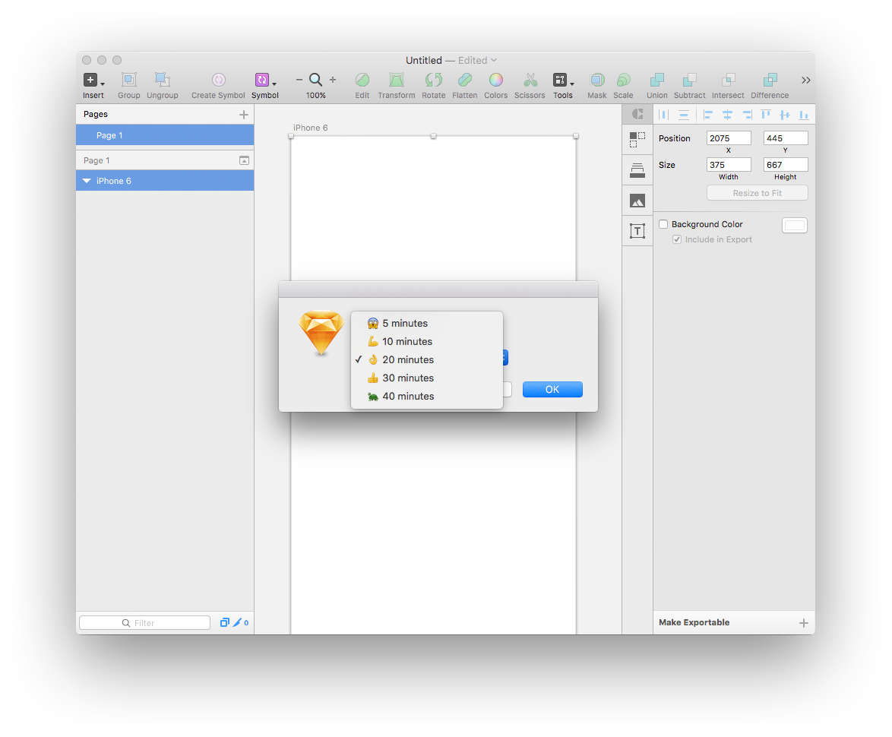Select 10 minutes from the menu
This screenshot has width=892, height=737.
coord(406,341)
